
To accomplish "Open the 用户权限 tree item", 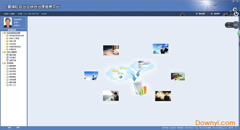I will click(13, 74).
